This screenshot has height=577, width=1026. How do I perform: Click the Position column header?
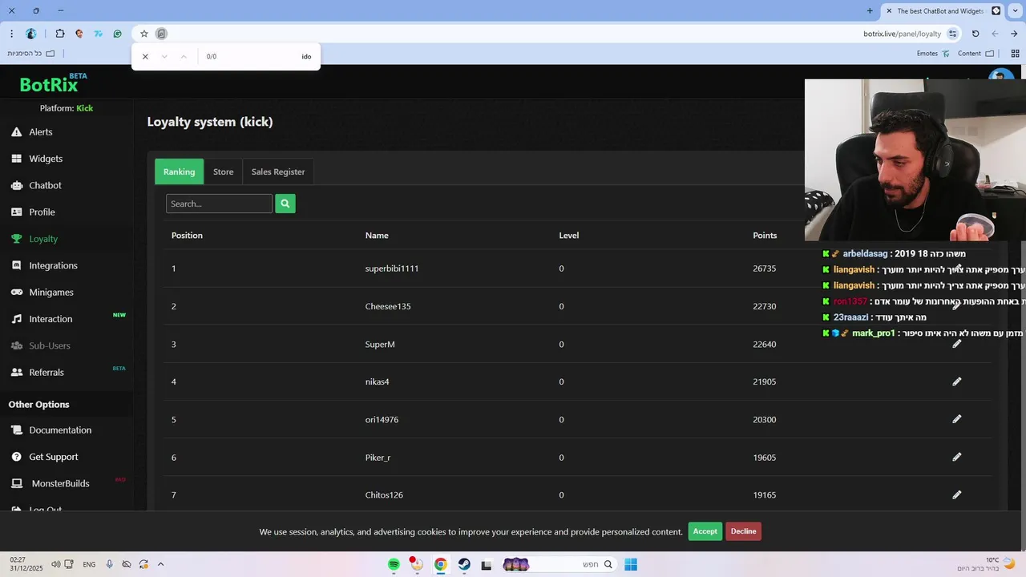(x=187, y=236)
